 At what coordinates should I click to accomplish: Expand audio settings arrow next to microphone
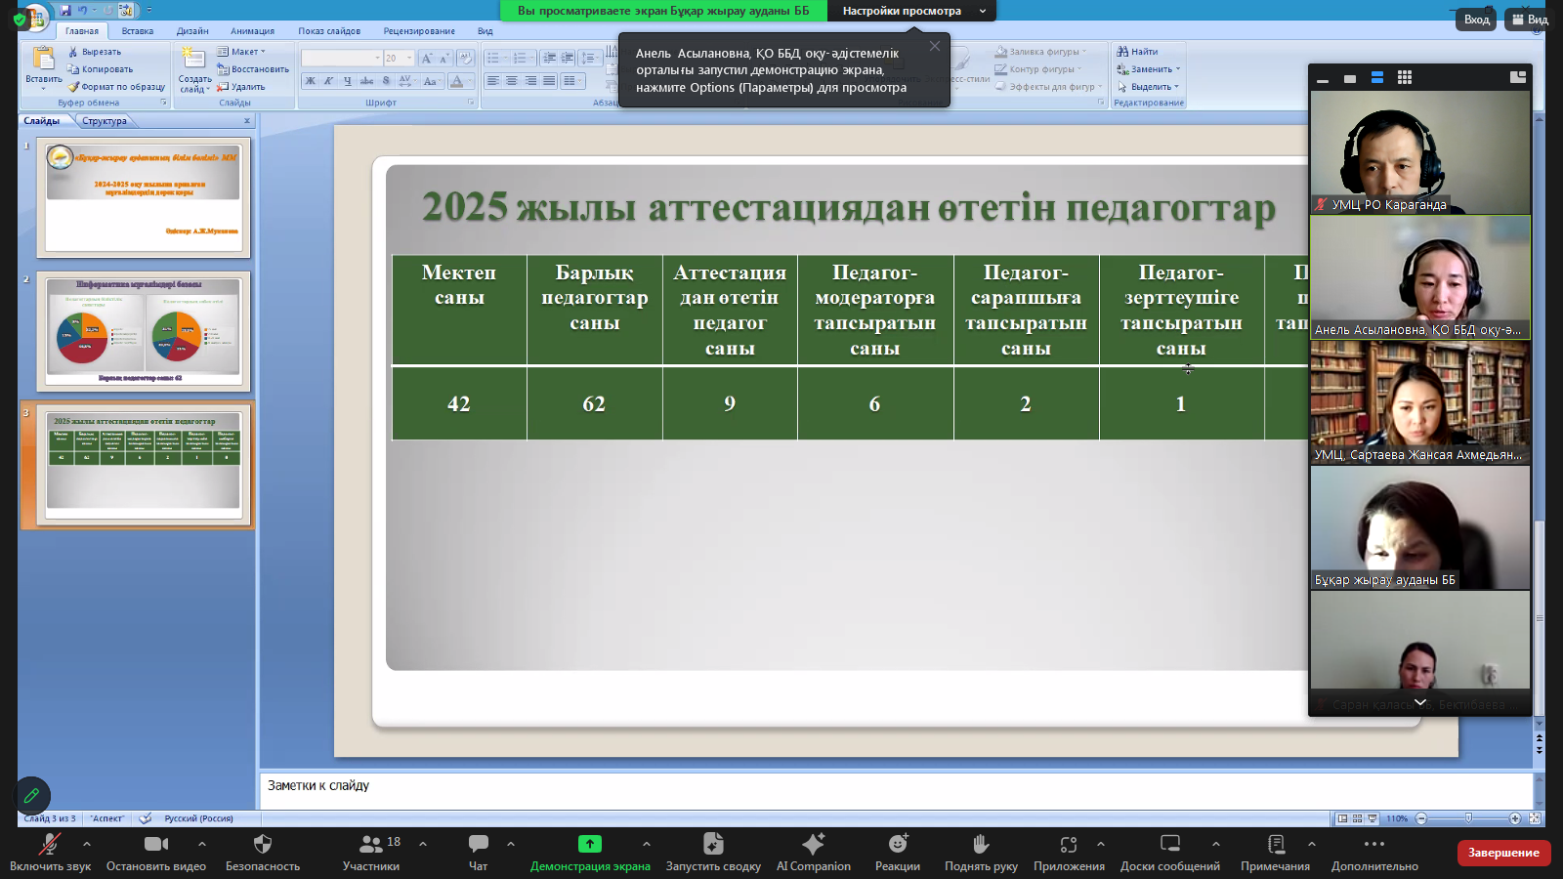coord(87,844)
